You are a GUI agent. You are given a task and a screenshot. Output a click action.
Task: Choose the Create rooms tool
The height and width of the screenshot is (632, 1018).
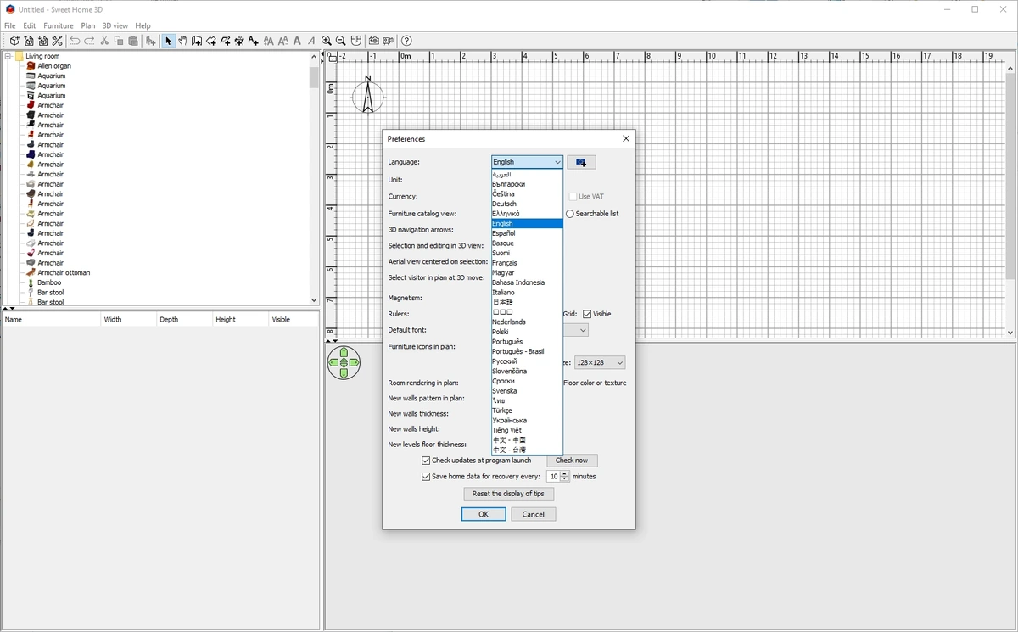click(211, 41)
